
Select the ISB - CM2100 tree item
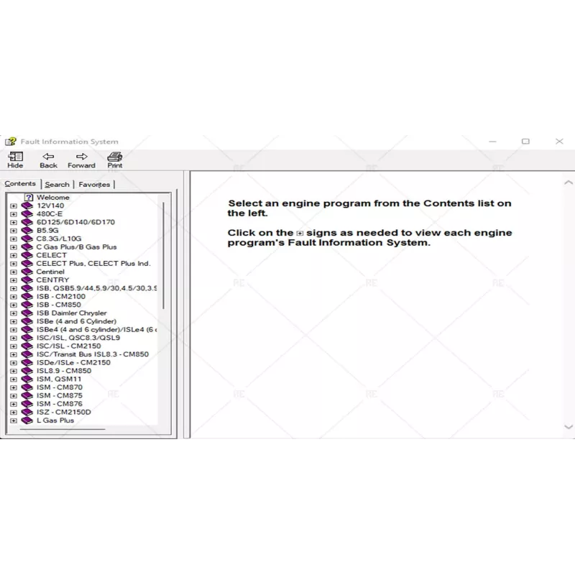coord(59,296)
